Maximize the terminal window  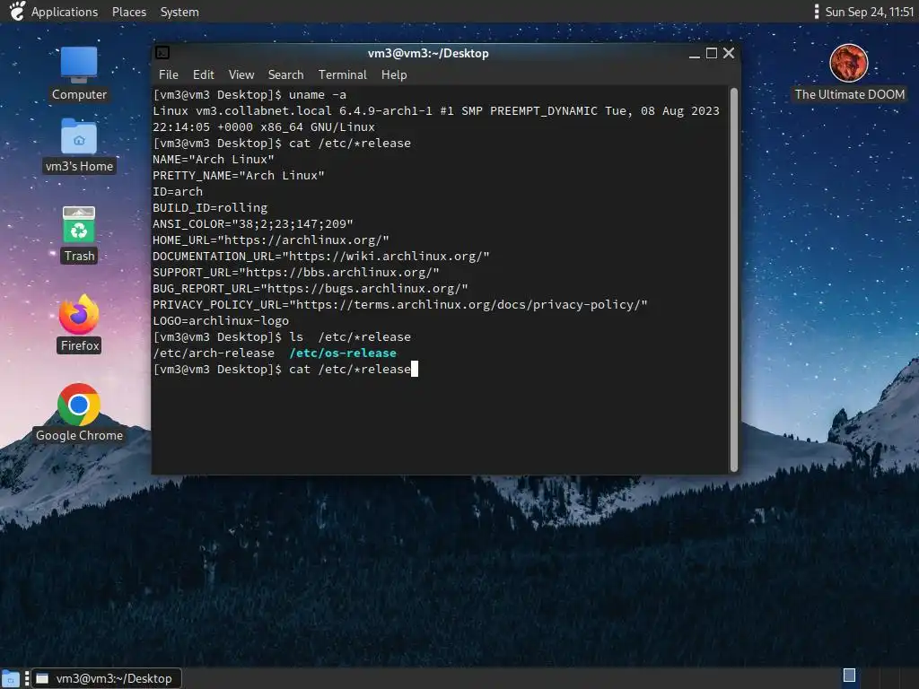point(712,53)
